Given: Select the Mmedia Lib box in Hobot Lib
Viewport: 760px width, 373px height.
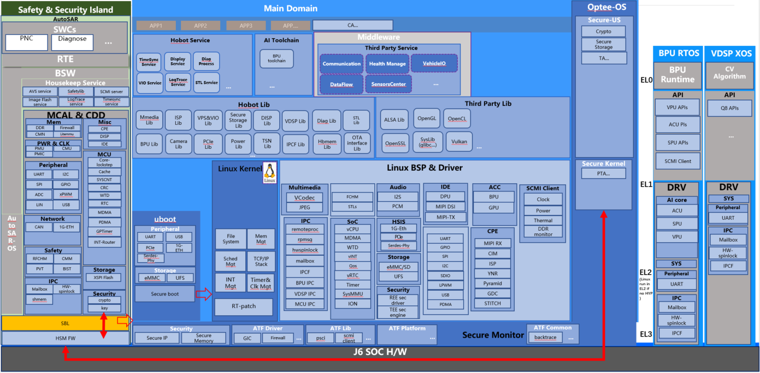Looking at the screenshot, I should pos(149,120).
